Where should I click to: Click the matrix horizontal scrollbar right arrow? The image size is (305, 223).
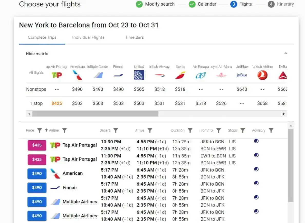tap(284, 114)
